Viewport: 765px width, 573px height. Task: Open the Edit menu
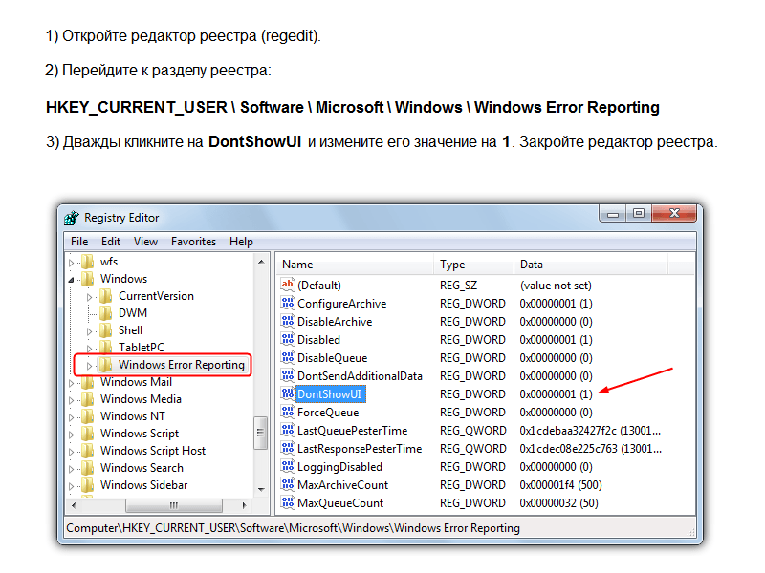[111, 242]
